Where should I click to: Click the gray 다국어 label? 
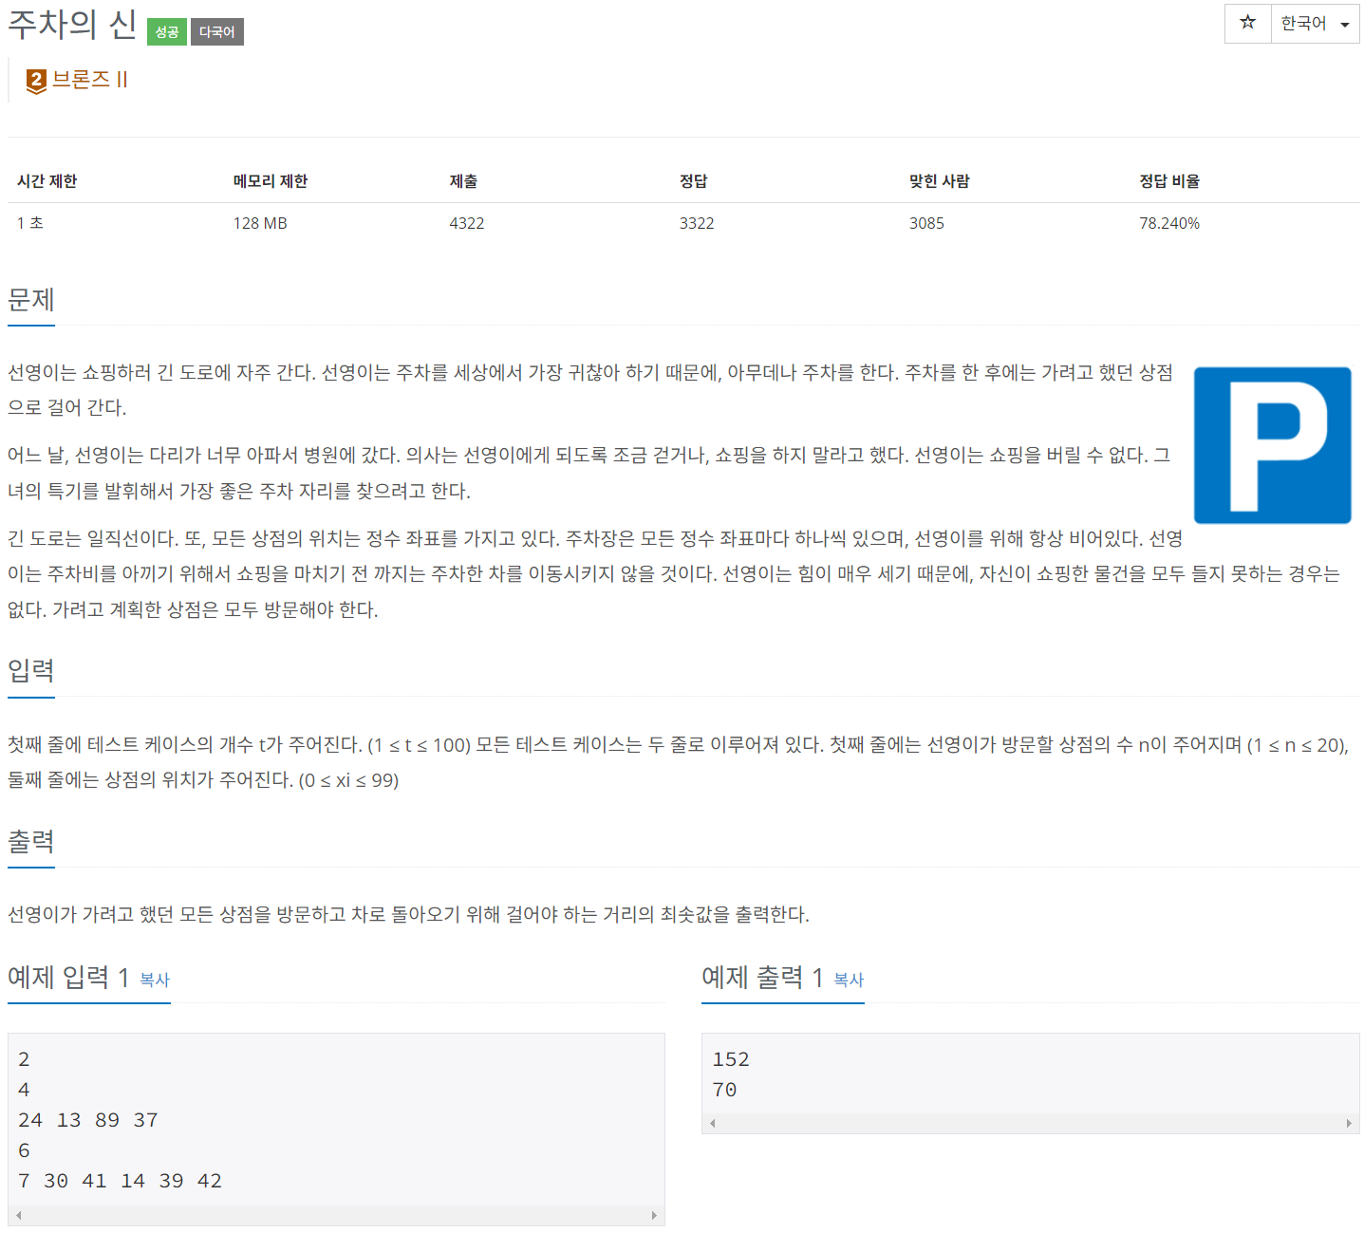(x=217, y=32)
